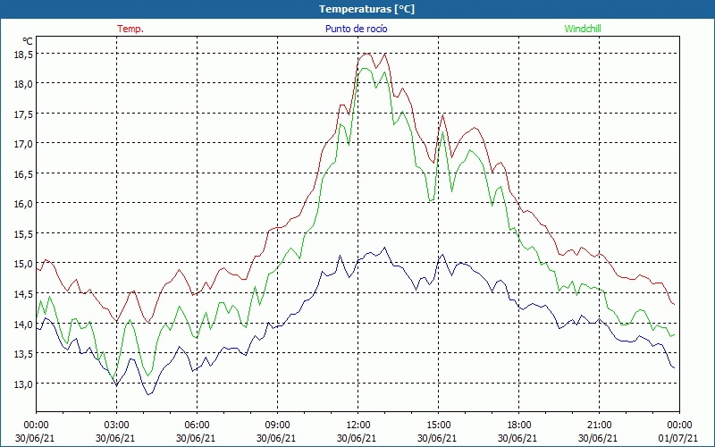This screenshot has width=715, height=447.
Task: Click the 18,5 value on the y-axis
Action: (x=23, y=55)
